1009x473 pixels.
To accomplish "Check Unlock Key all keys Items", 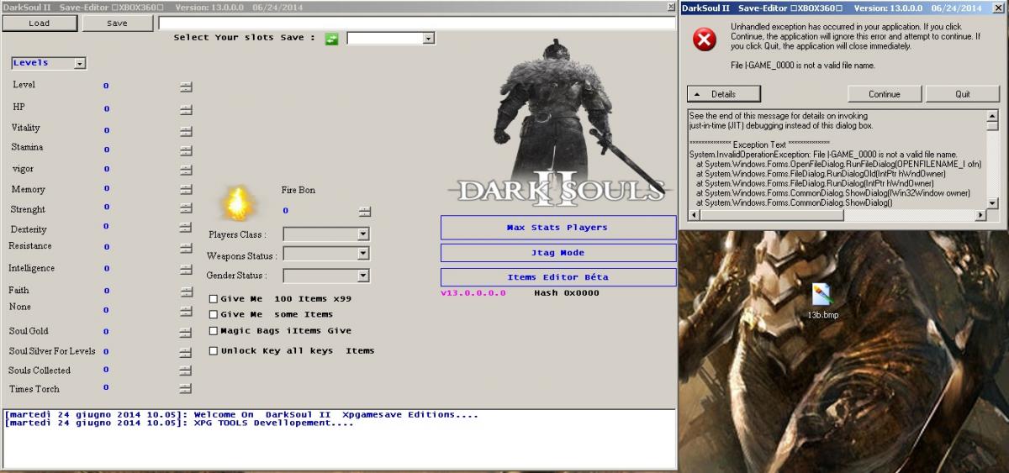I will pyautogui.click(x=214, y=351).
